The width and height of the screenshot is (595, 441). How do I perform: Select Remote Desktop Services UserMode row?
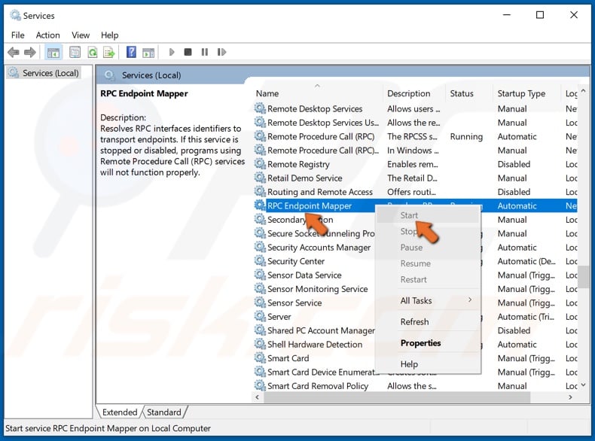click(415, 123)
